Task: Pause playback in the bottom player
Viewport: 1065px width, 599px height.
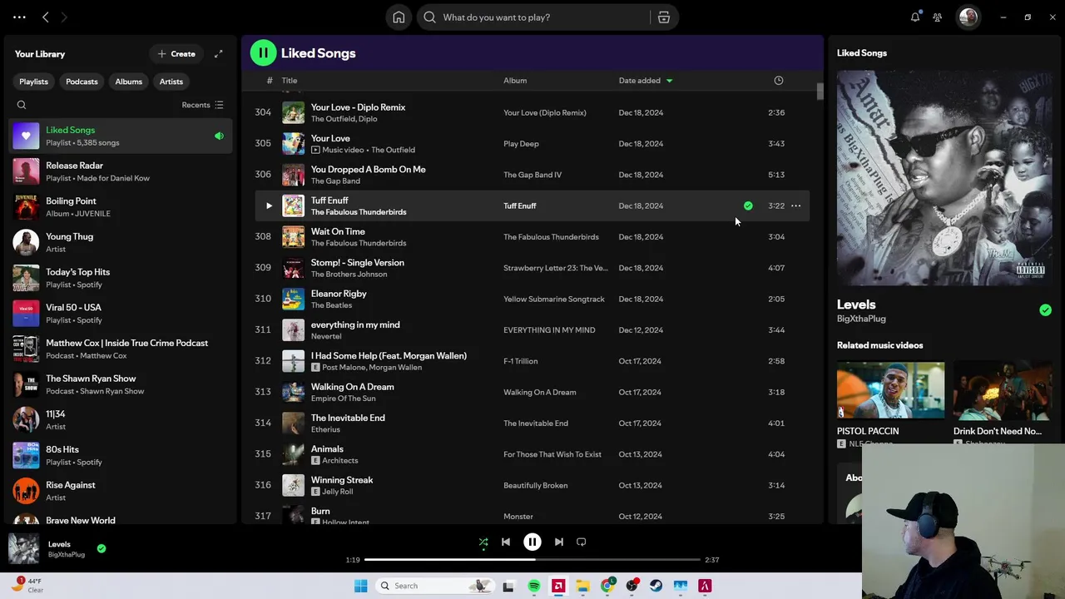Action: tap(532, 542)
